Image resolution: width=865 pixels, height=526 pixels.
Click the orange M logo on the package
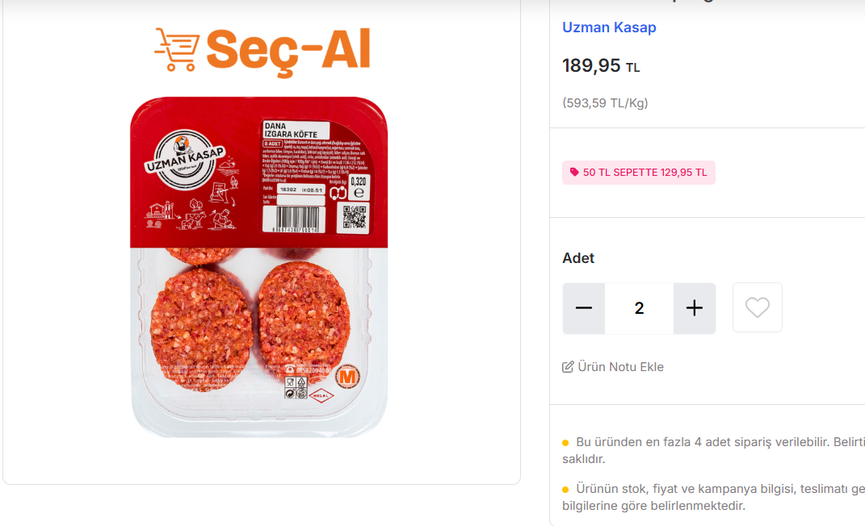click(347, 377)
